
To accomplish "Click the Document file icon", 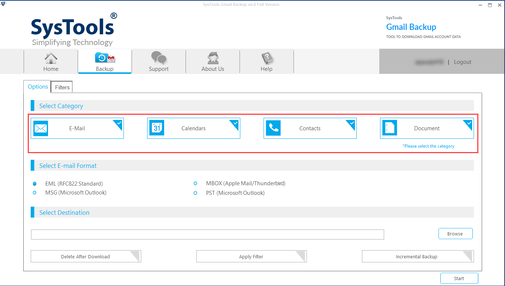I will (390, 128).
